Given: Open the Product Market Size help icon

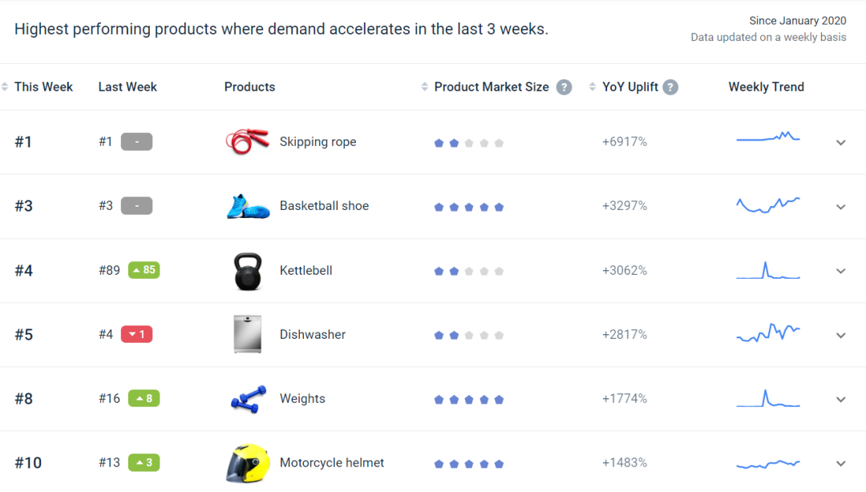Looking at the screenshot, I should 564,87.
